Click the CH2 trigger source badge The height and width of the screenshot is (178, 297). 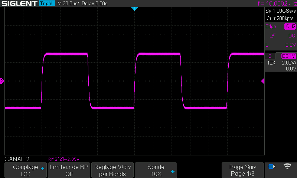click(x=290, y=26)
